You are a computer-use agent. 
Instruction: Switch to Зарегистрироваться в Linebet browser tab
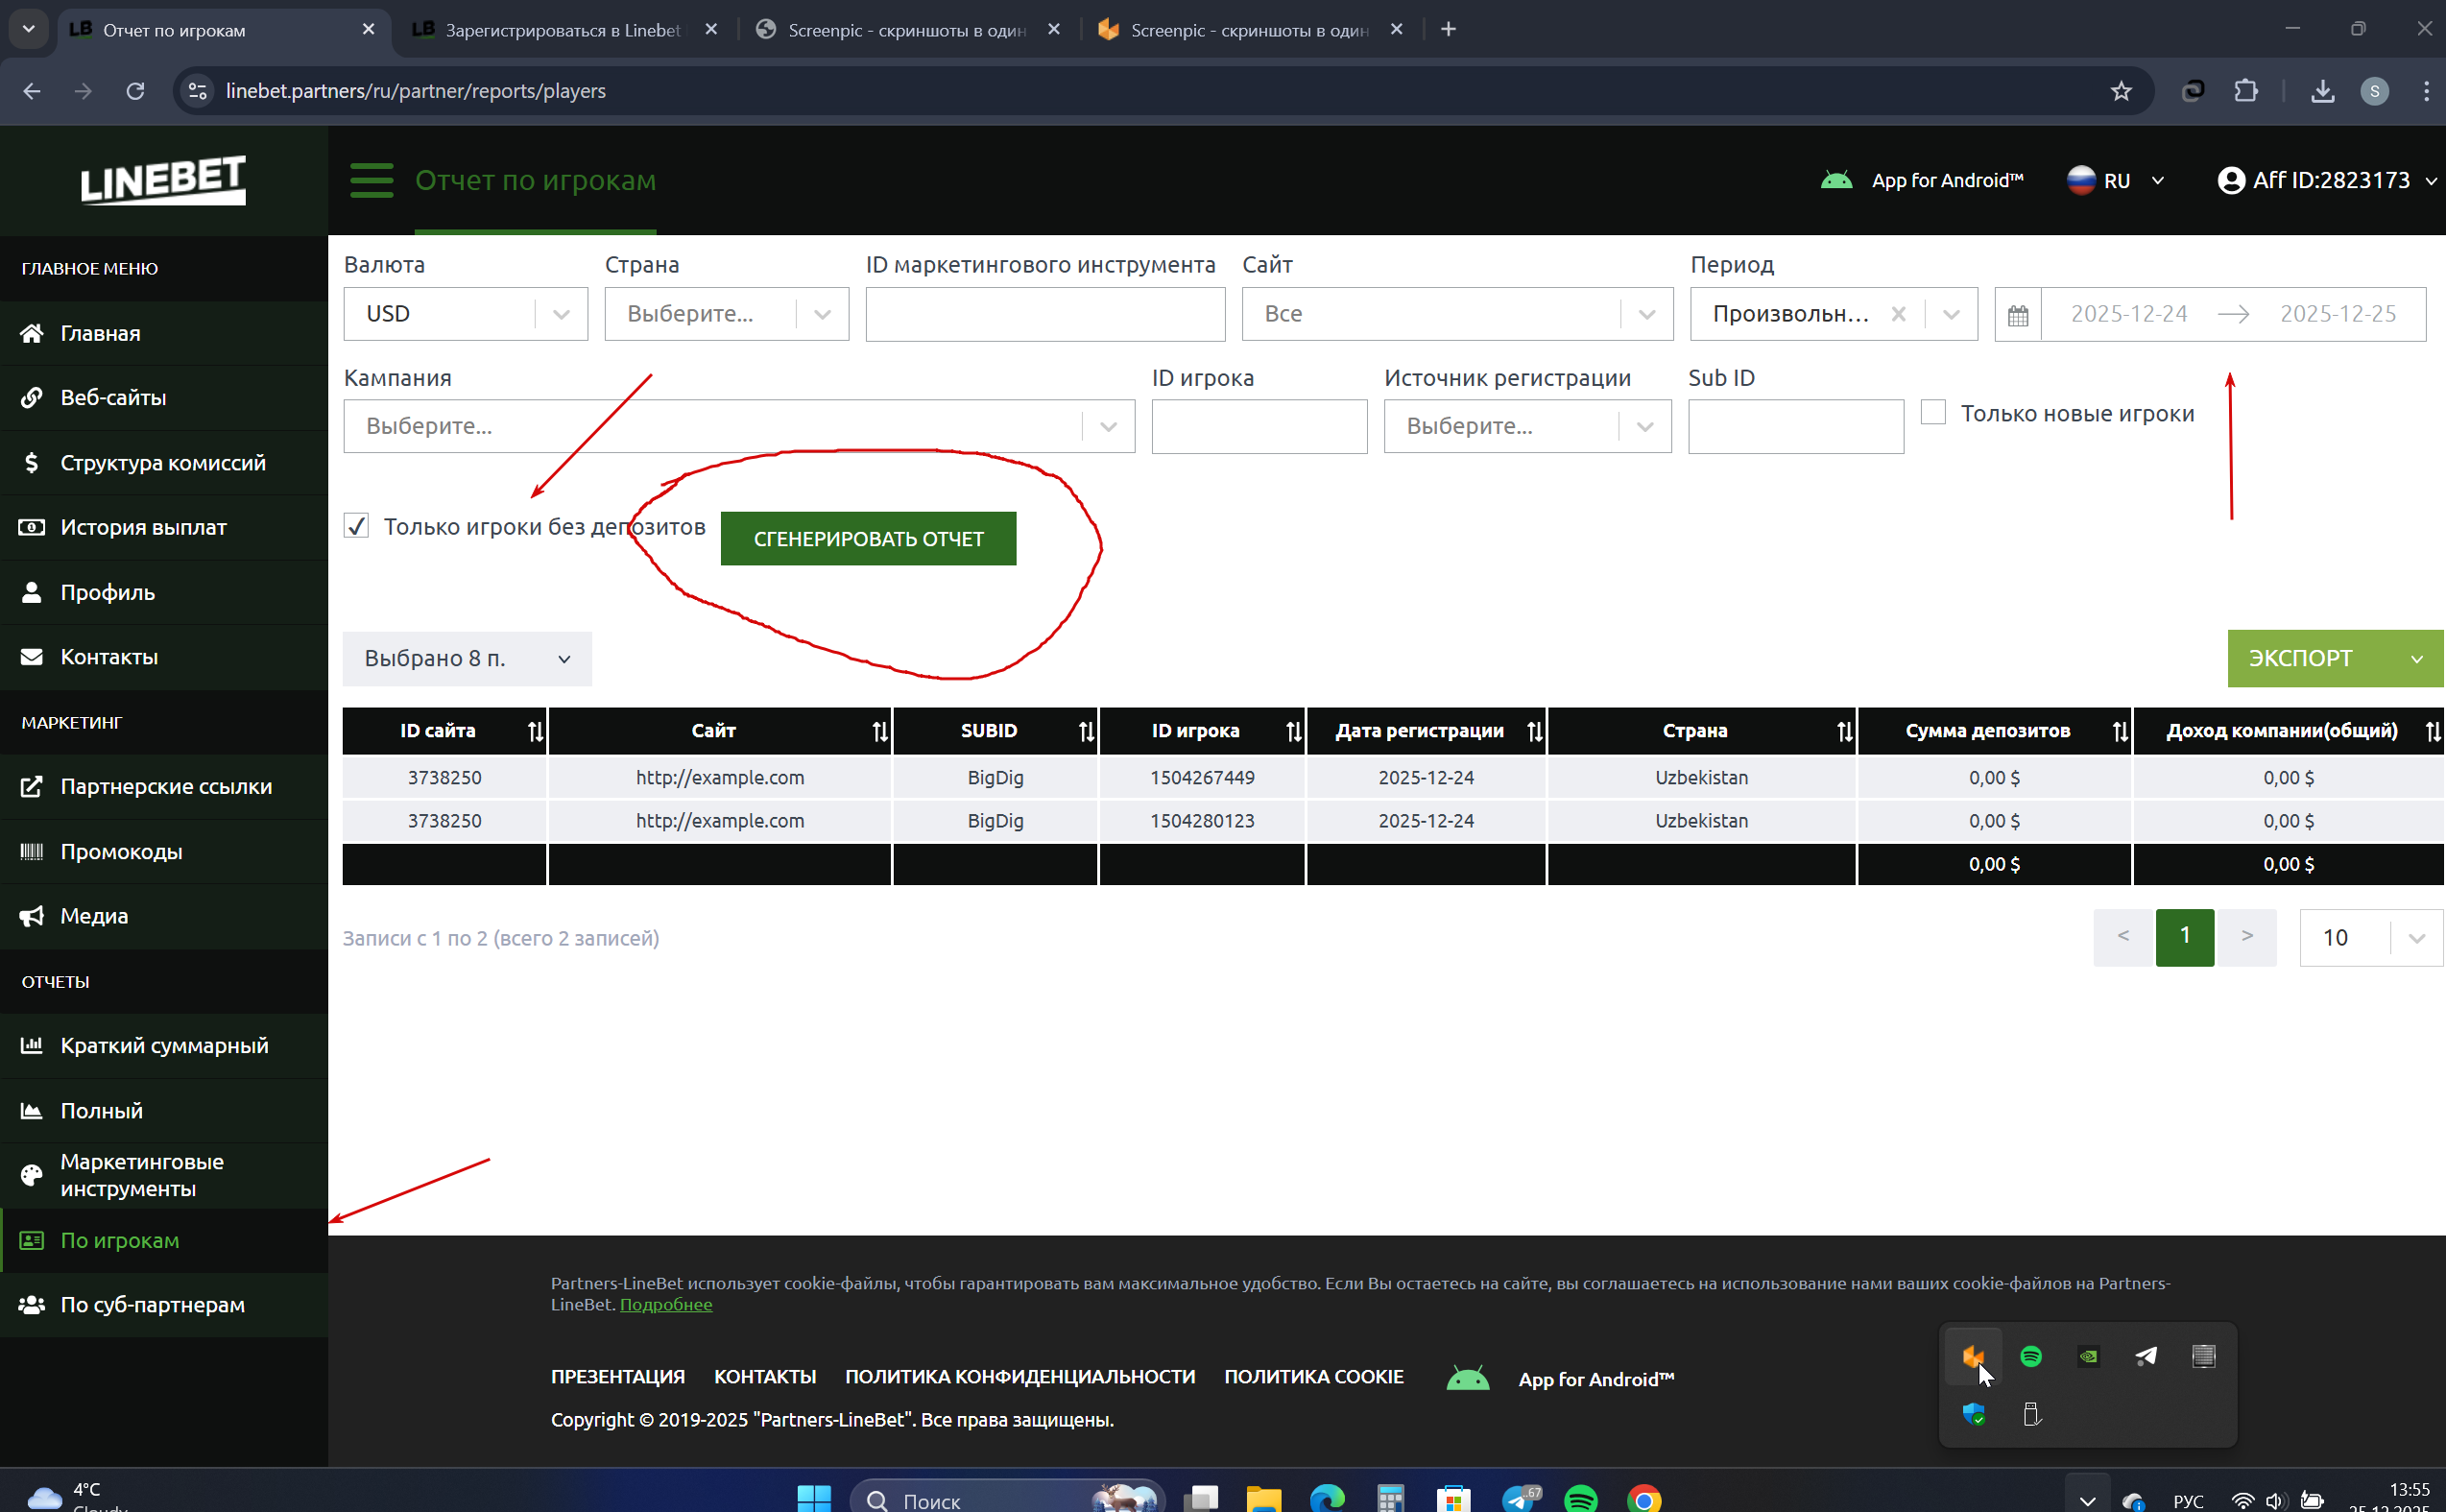(562, 30)
